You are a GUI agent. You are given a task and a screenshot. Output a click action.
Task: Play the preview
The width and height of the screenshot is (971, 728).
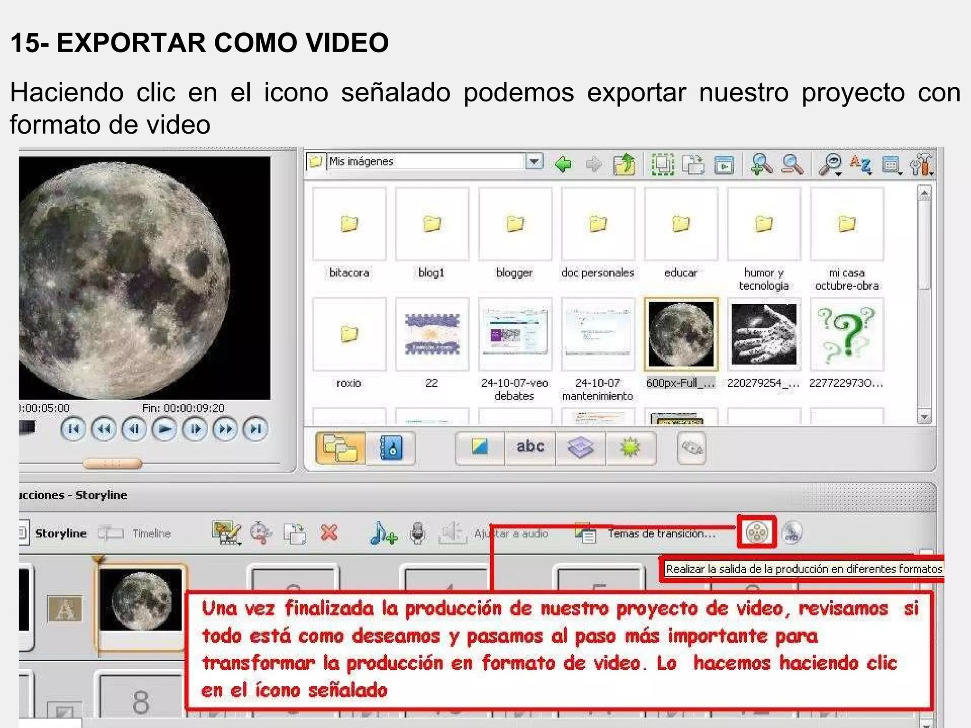point(165,429)
